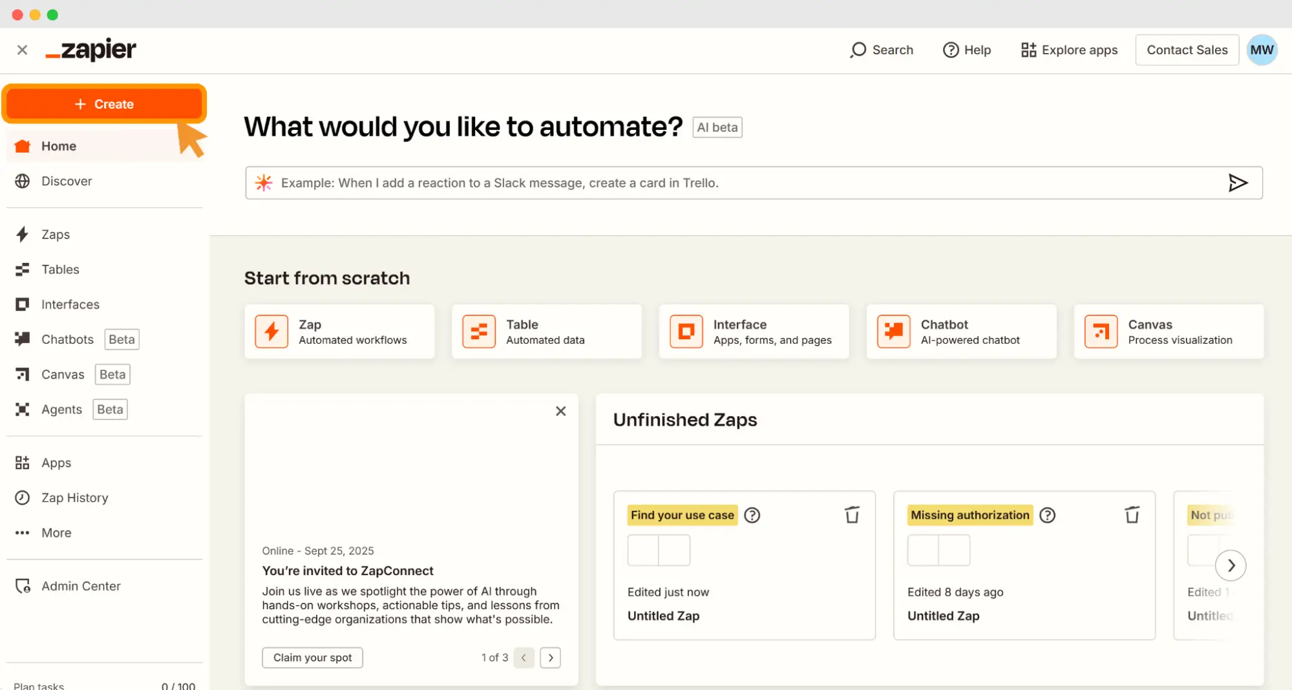Expand the More menu item
The height and width of the screenshot is (690, 1292).
pyautogui.click(x=104, y=532)
